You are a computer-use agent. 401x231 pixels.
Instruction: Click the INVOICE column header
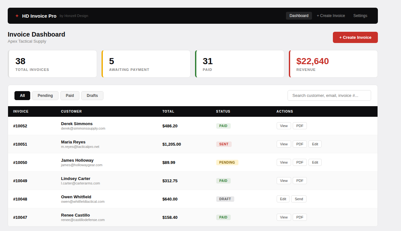[21, 111]
